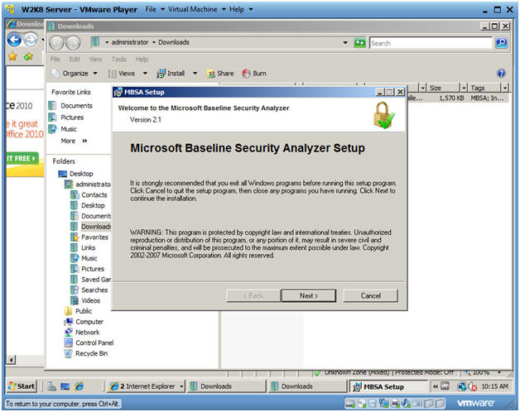Click IE back arrow in background window

click(x=14, y=40)
